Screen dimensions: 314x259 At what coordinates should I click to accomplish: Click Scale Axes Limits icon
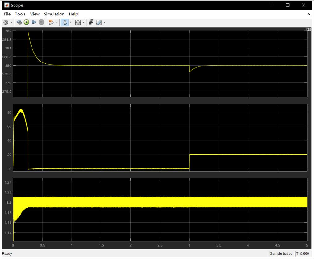pyautogui.click(x=78, y=23)
